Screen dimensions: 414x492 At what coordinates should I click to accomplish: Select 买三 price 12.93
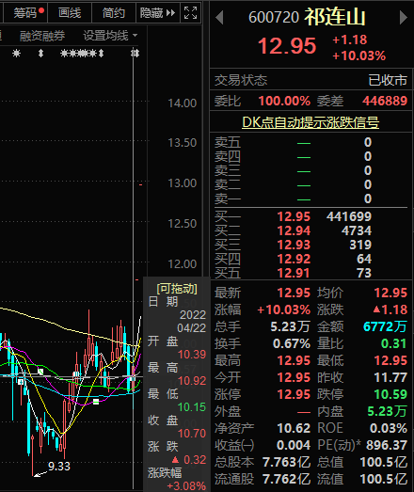294,245
